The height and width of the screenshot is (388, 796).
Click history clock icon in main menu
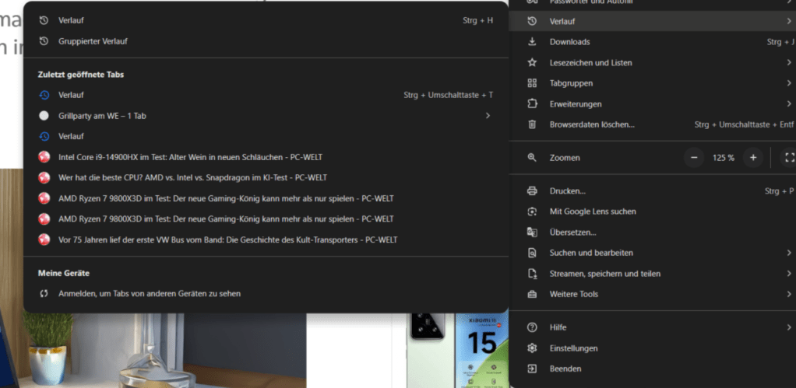tap(532, 21)
